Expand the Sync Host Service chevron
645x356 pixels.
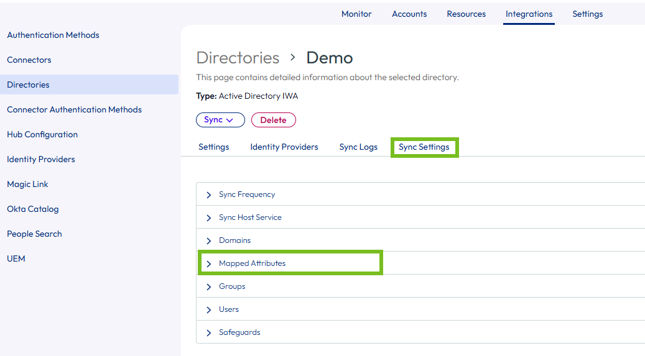(208, 218)
